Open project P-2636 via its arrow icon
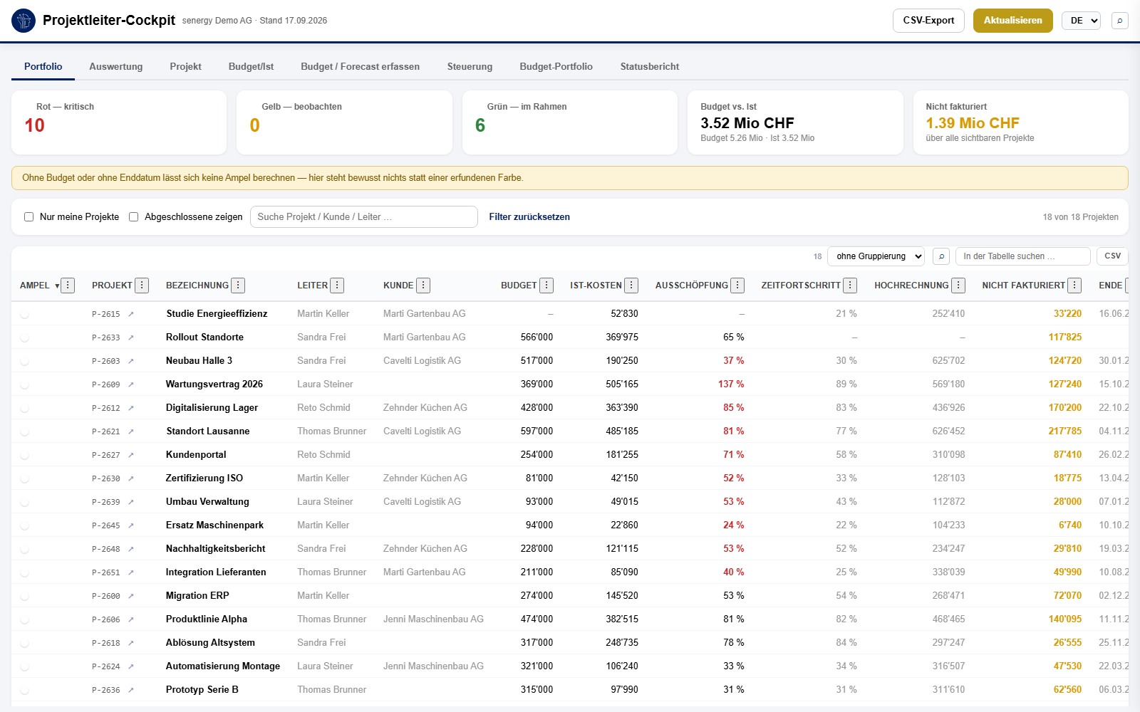This screenshot has width=1140, height=712. point(131,690)
